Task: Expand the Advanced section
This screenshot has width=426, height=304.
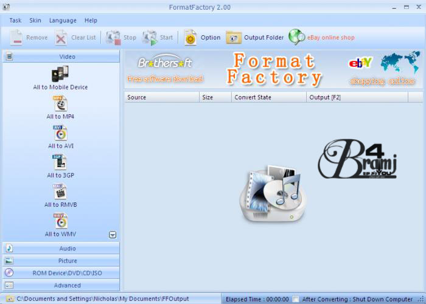Action: [61, 285]
